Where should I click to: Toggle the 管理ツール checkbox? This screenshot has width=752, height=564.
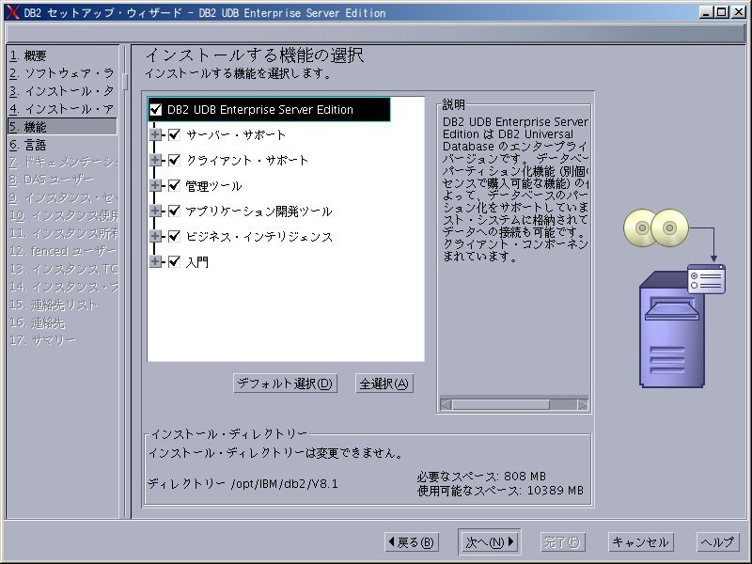click(x=174, y=186)
